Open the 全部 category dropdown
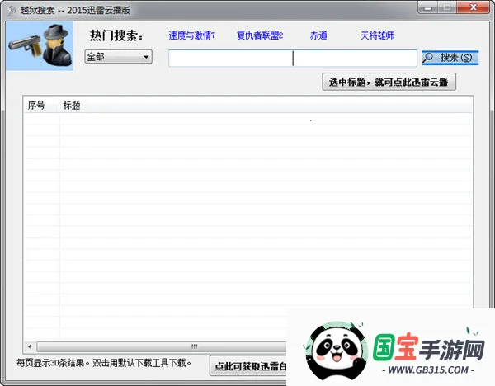Screen dimensions: 495x386 [118, 57]
